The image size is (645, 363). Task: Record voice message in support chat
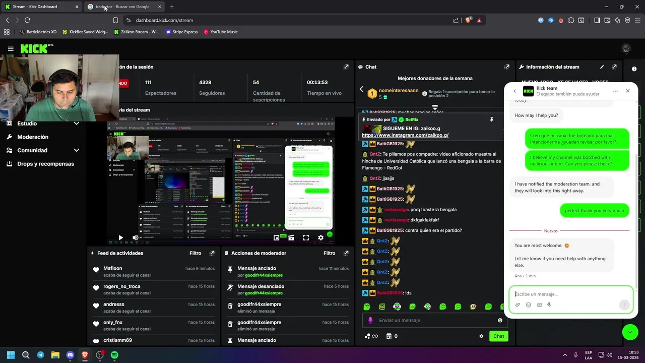click(549, 305)
